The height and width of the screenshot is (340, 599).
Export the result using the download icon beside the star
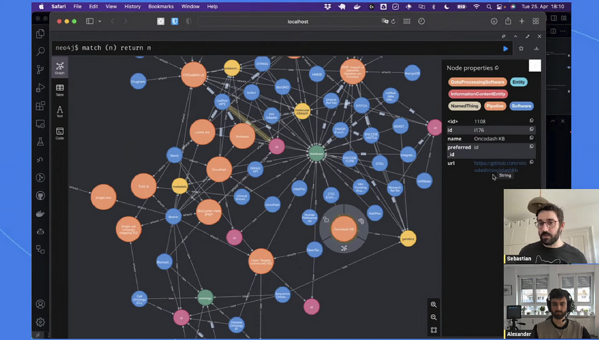pyautogui.click(x=536, y=48)
